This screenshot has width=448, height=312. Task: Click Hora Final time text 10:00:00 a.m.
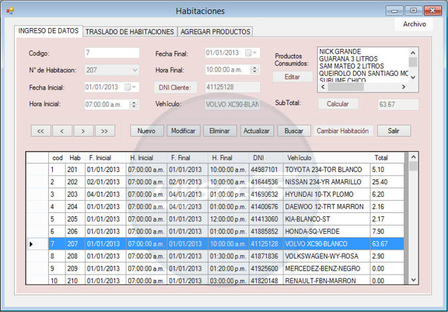point(224,70)
